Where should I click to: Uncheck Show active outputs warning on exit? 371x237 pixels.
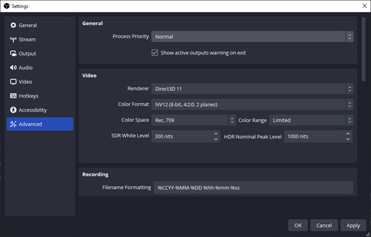point(155,53)
